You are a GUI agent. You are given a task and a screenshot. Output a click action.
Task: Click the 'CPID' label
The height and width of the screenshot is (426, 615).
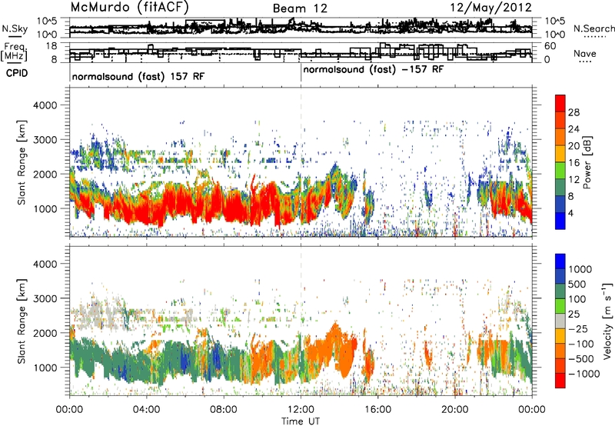[x=17, y=73]
